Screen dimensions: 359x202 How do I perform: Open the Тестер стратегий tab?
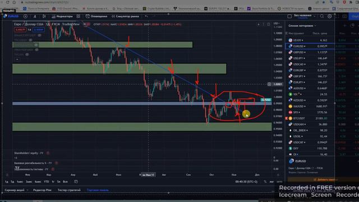point(69,190)
